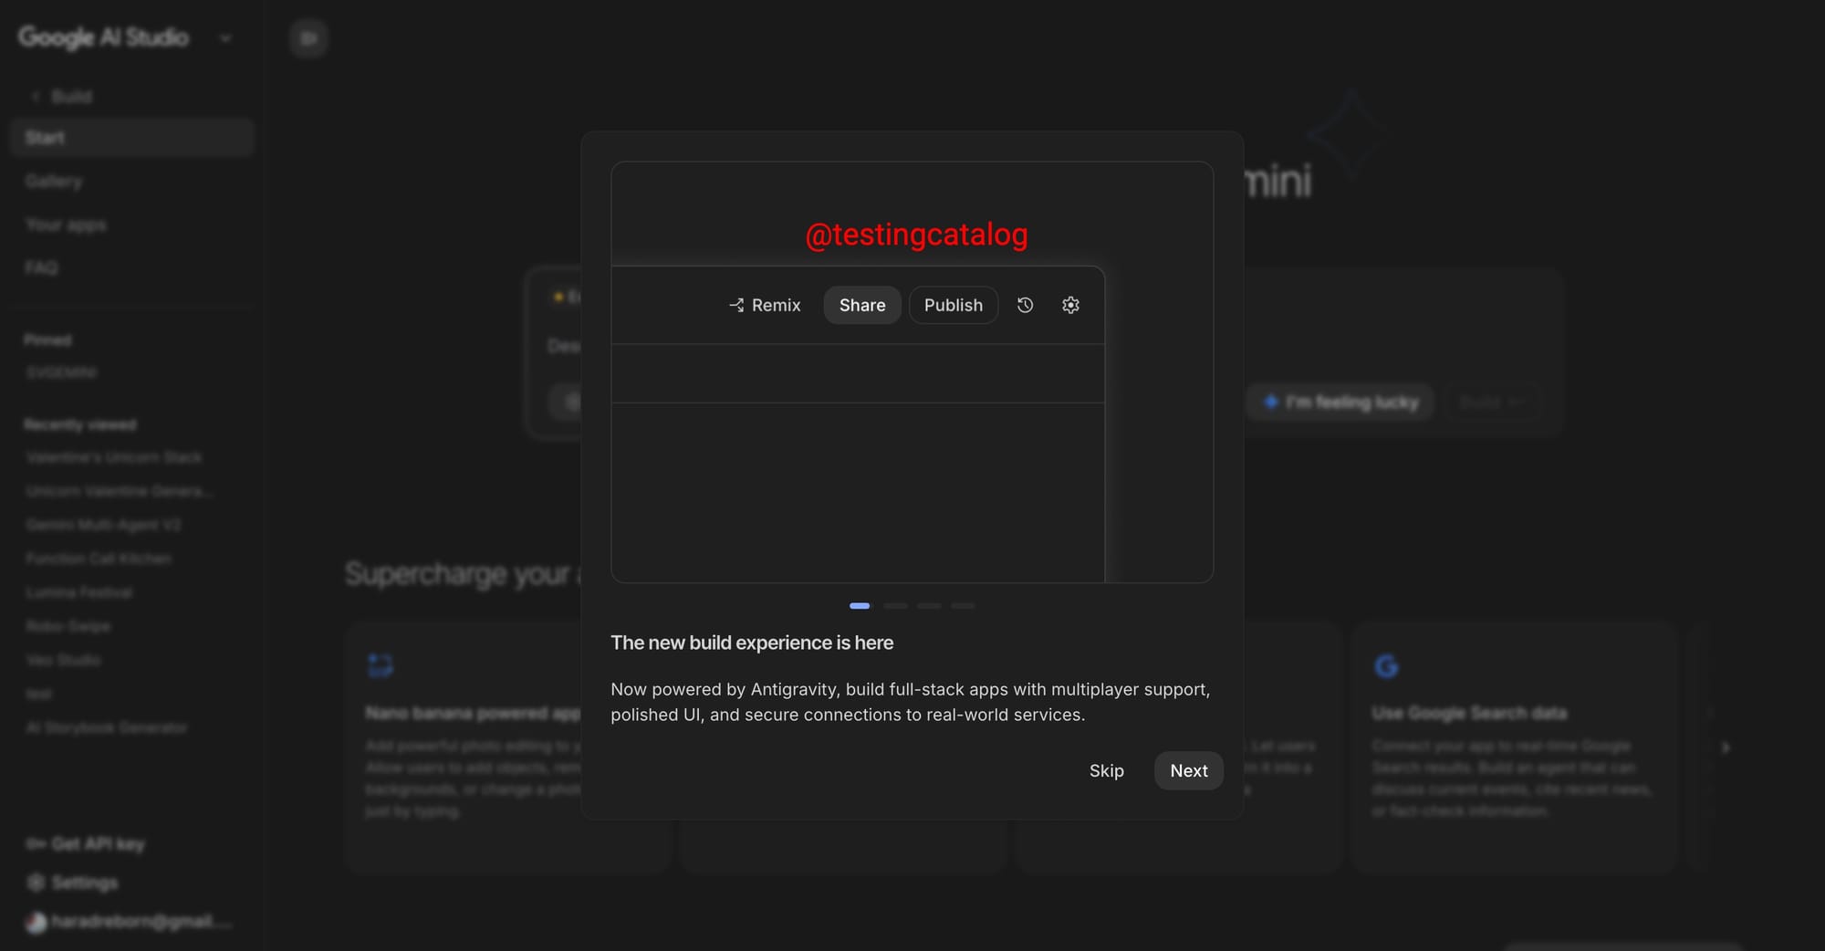Click the Google logo on Search data card
This screenshot has width=1825, height=951.
(x=1386, y=665)
